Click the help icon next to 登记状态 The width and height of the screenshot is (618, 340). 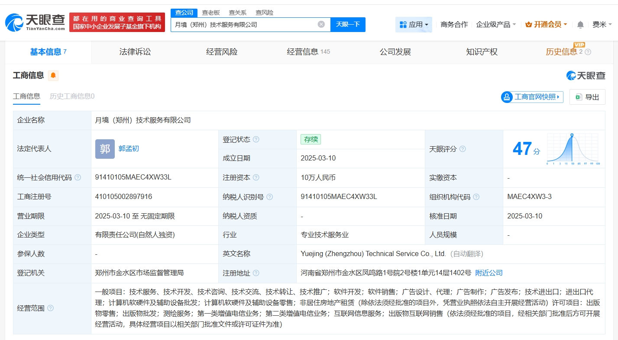[257, 139]
